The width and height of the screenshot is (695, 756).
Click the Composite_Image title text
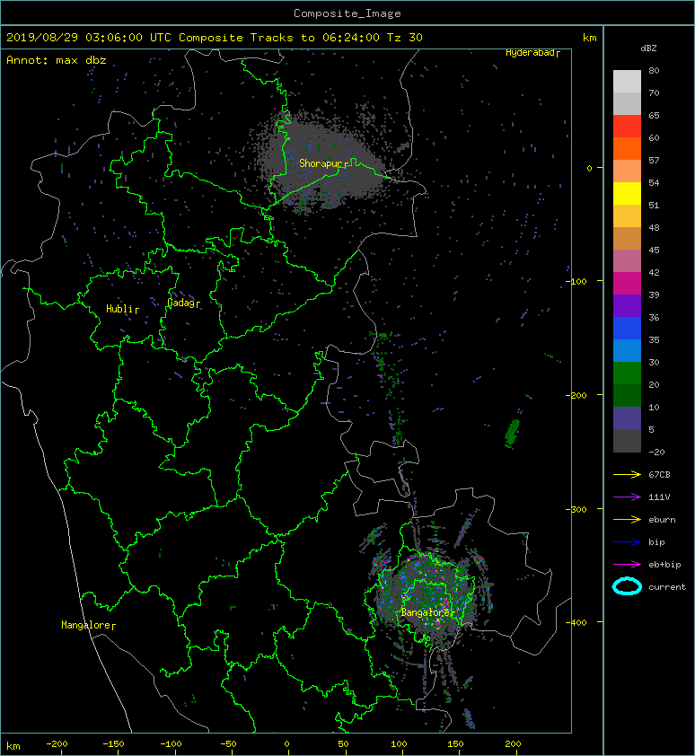pos(347,13)
